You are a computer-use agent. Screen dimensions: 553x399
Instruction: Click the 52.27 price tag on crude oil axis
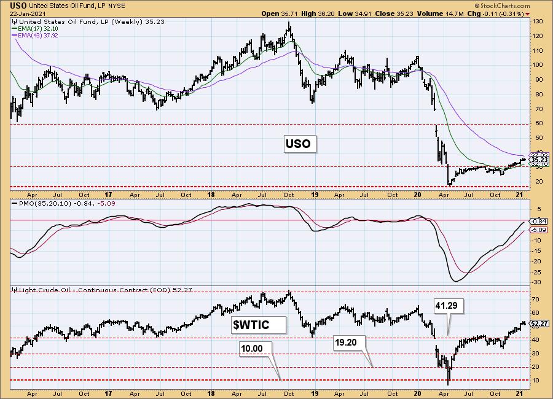(539, 323)
